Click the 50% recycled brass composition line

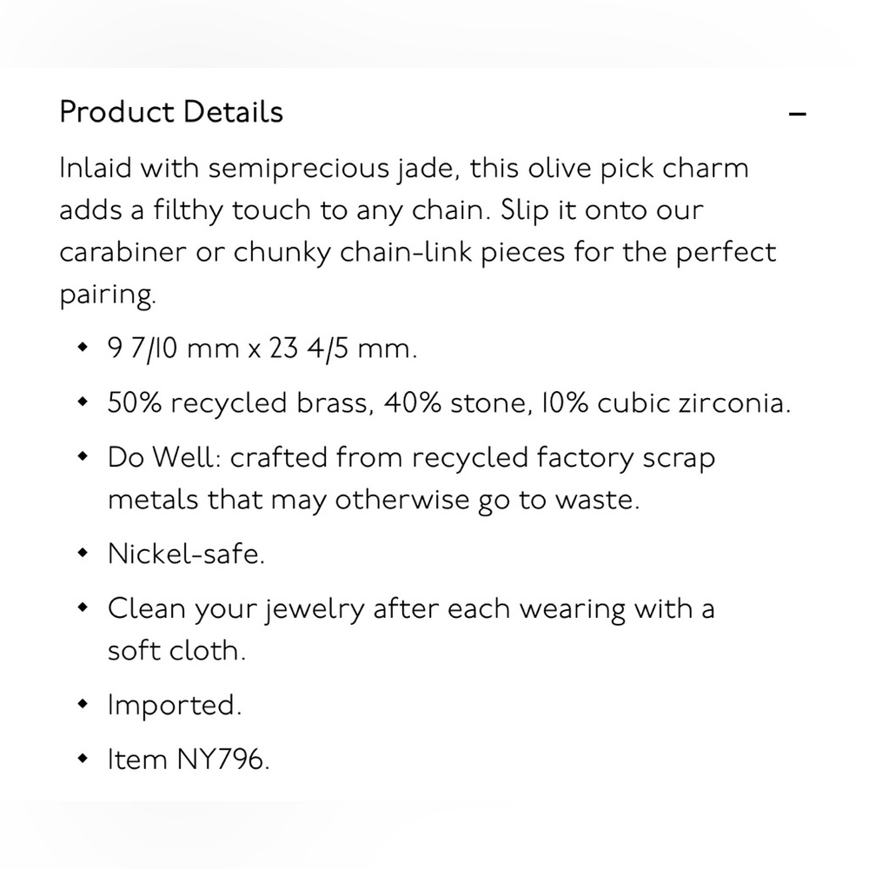pos(449,403)
